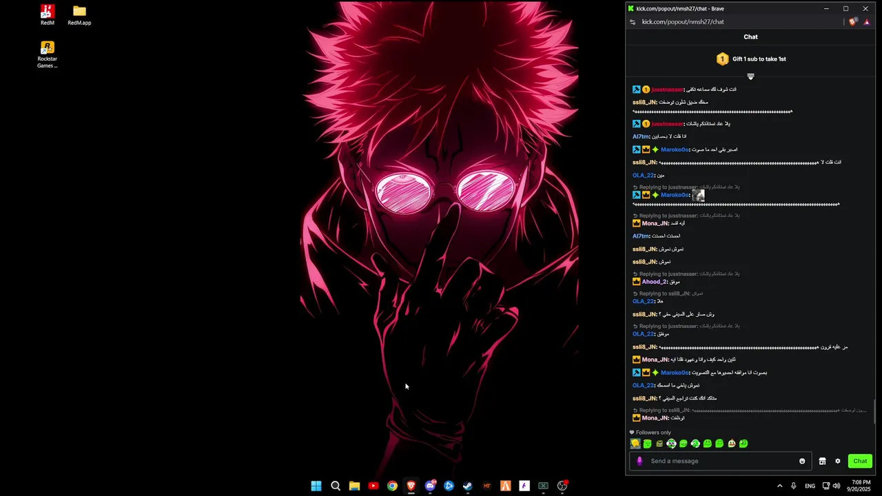Open Brave Rewards triangle icon
Image resolution: width=882 pixels, height=496 pixels.
pyautogui.click(x=867, y=22)
